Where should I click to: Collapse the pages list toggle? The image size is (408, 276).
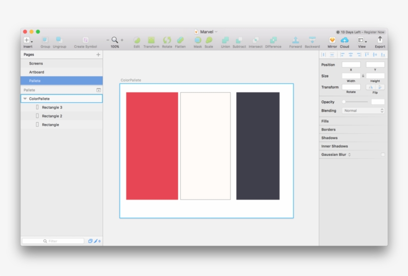pyautogui.click(x=99, y=90)
